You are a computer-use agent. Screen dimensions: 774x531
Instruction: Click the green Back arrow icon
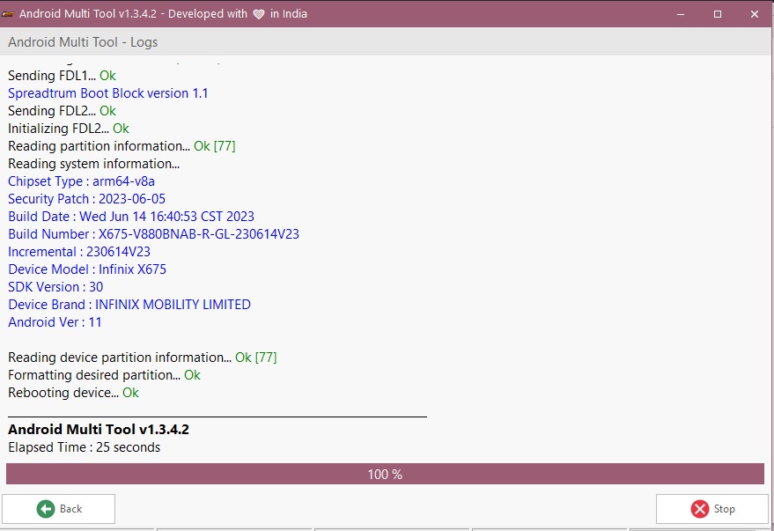[46, 509]
